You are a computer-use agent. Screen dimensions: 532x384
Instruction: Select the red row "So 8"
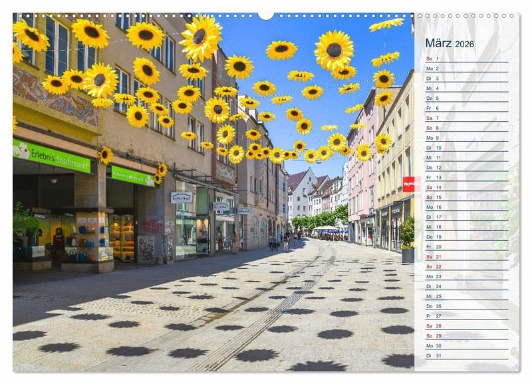pos(467,128)
